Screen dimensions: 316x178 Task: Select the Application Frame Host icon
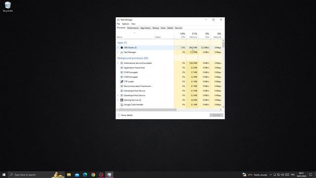[122, 68]
